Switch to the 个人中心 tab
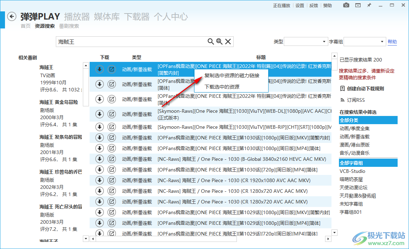409x249 pixels. point(171,17)
